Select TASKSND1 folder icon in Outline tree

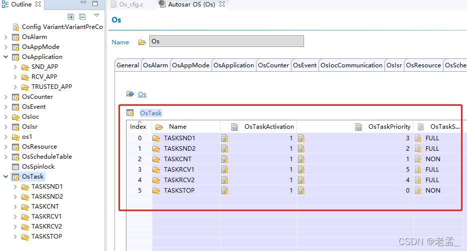(25, 187)
